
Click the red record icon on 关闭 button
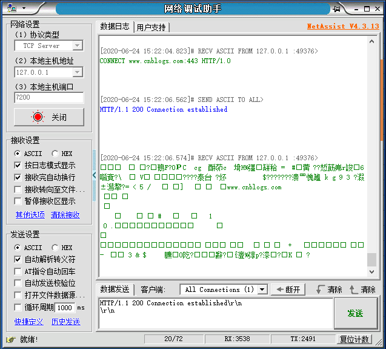[38, 117]
